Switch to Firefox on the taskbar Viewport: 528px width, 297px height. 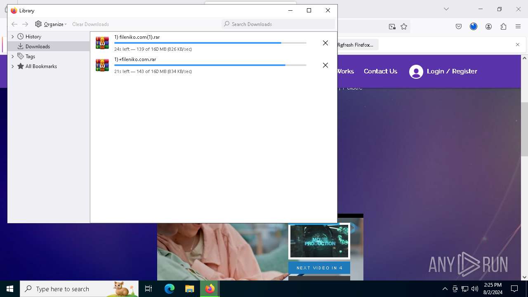(x=210, y=289)
